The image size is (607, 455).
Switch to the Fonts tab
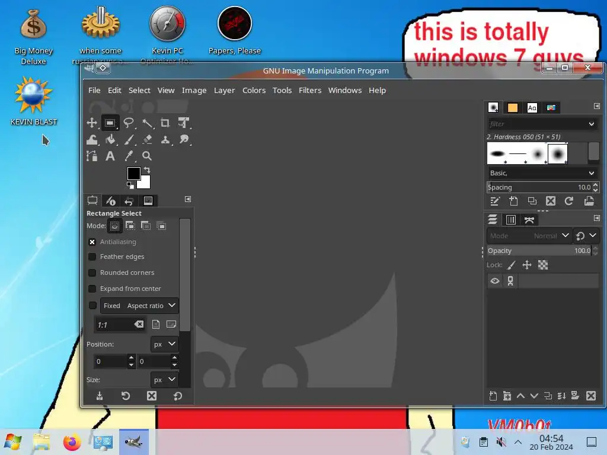coord(532,108)
